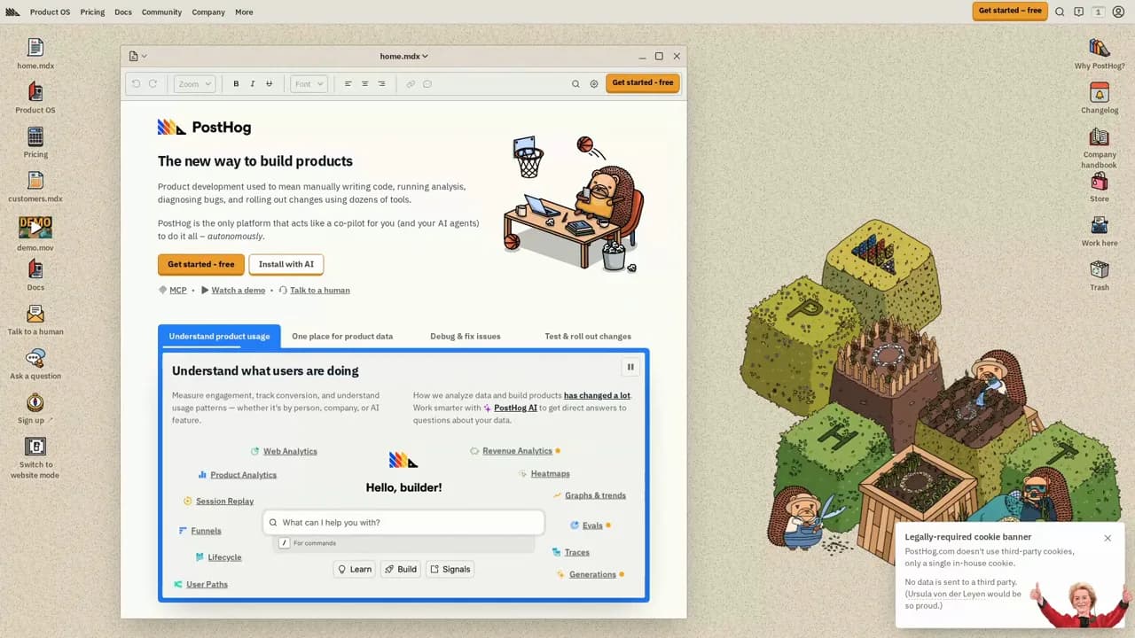Click the search icon in top bar
This screenshot has width=1135, height=638.
(x=1060, y=12)
